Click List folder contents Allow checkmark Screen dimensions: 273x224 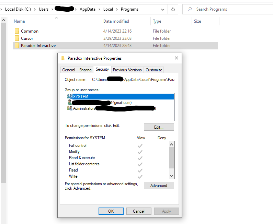point(140,164)
